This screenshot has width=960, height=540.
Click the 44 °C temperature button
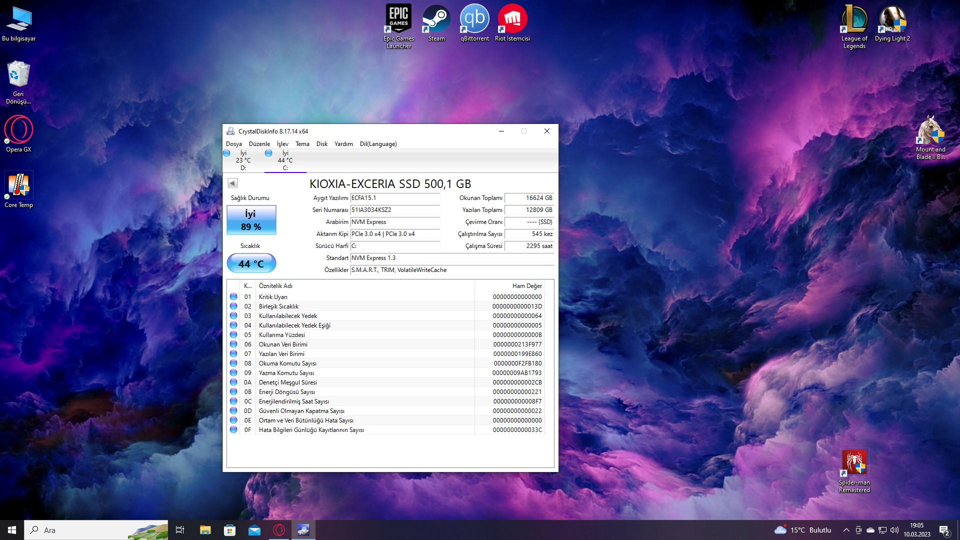[251, 263]
